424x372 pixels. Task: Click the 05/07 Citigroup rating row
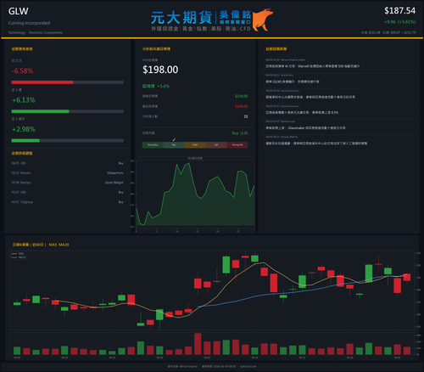pyautogui.click(x=68, y=202)
